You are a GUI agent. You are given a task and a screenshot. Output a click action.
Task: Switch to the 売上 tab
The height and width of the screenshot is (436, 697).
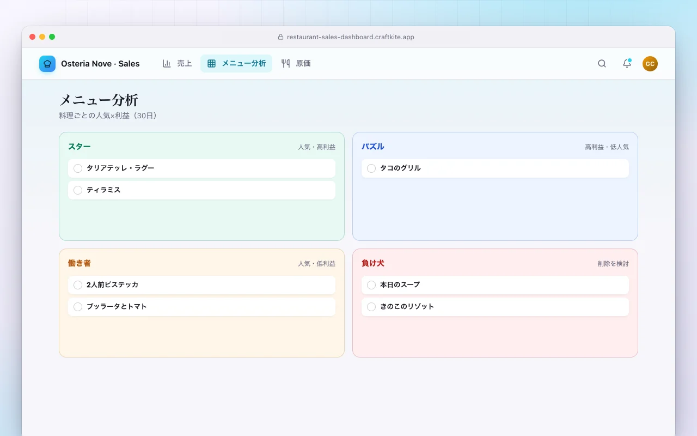click(178, 63)
